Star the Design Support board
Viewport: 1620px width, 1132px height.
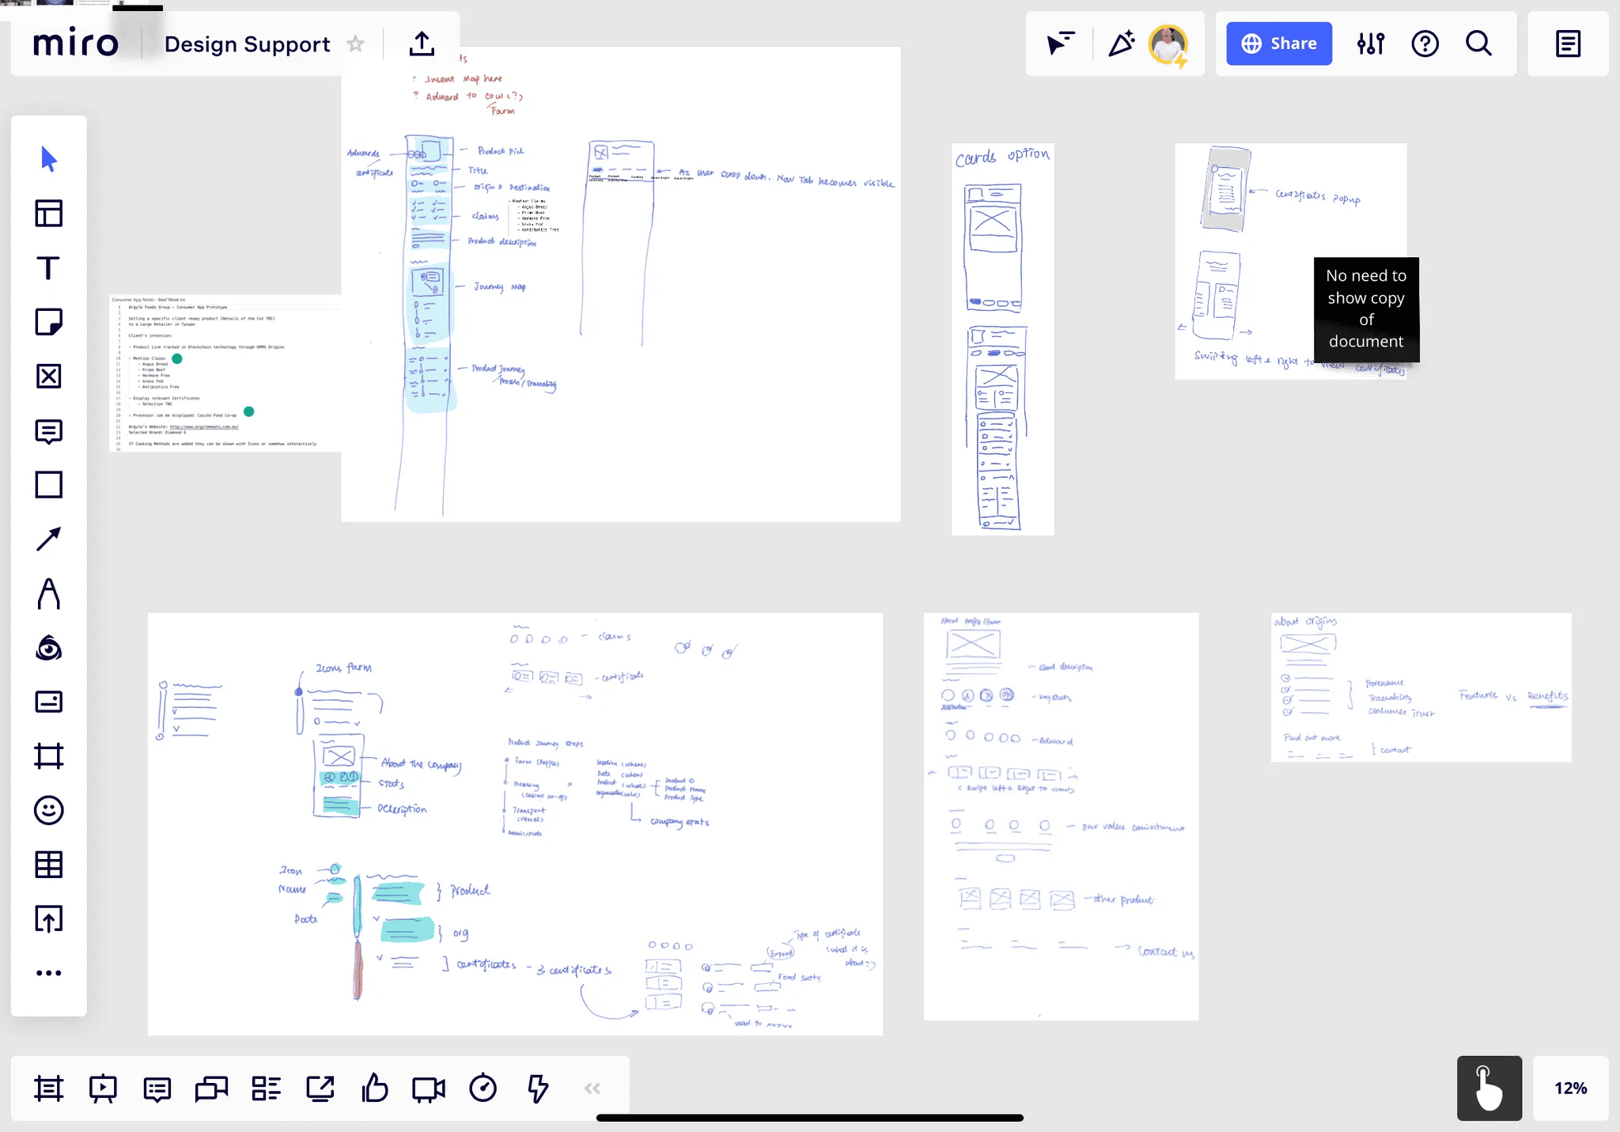[x=356, y=44]
